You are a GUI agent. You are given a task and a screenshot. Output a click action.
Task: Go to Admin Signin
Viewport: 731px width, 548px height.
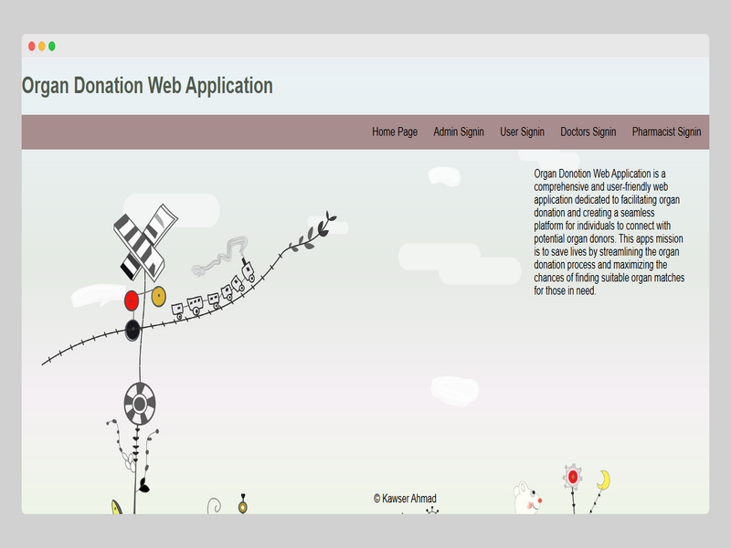click(459, 132)
